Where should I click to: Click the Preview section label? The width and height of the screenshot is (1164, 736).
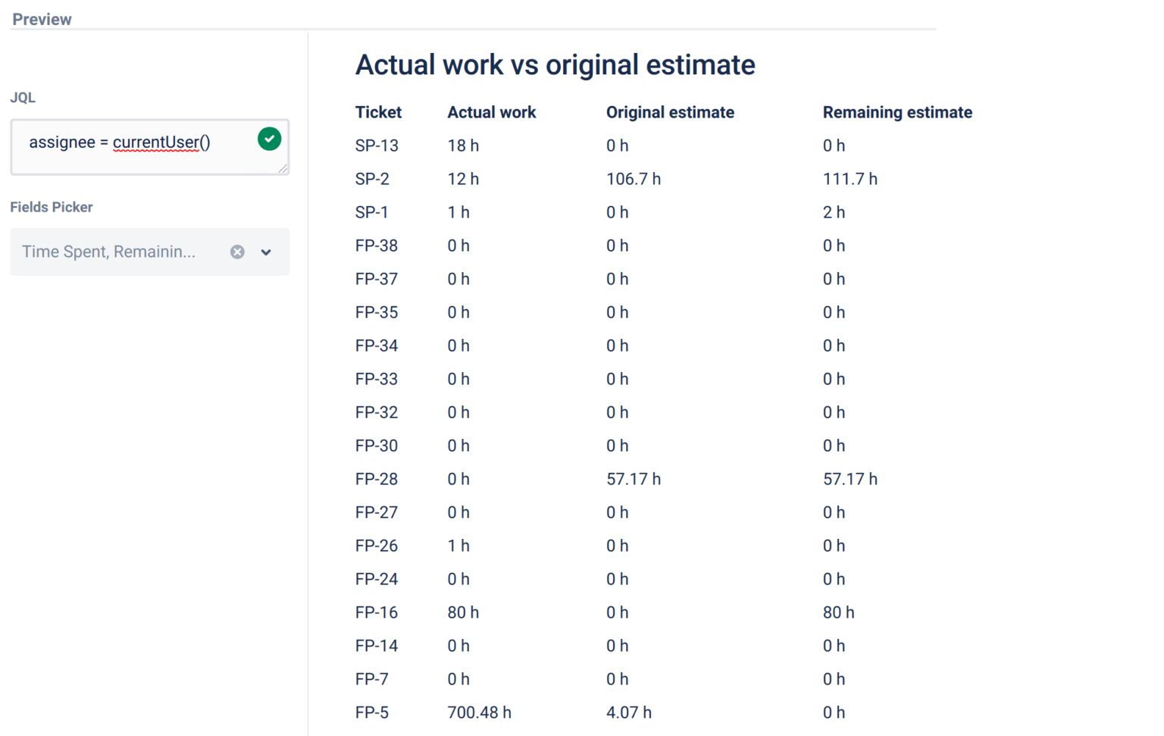click(x=42, y=18)
